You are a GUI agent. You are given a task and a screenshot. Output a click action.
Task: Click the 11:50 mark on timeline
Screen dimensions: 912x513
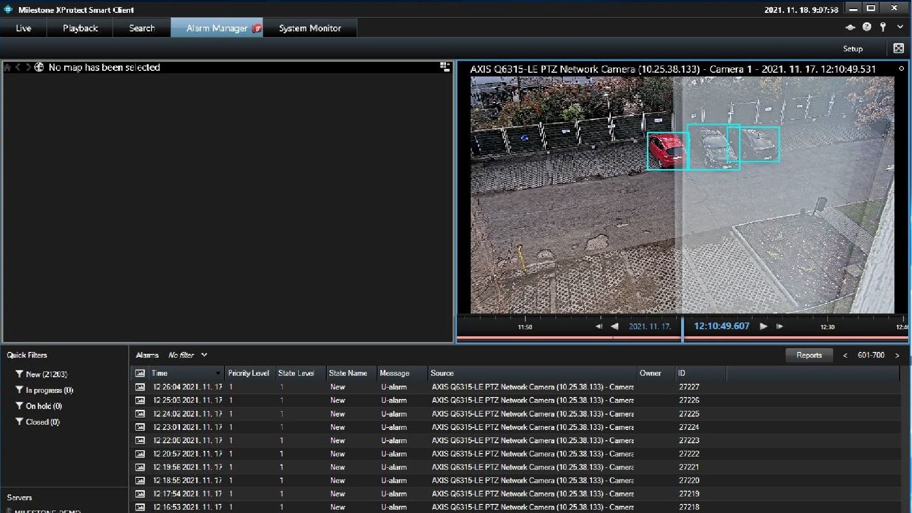coord(525,327)
